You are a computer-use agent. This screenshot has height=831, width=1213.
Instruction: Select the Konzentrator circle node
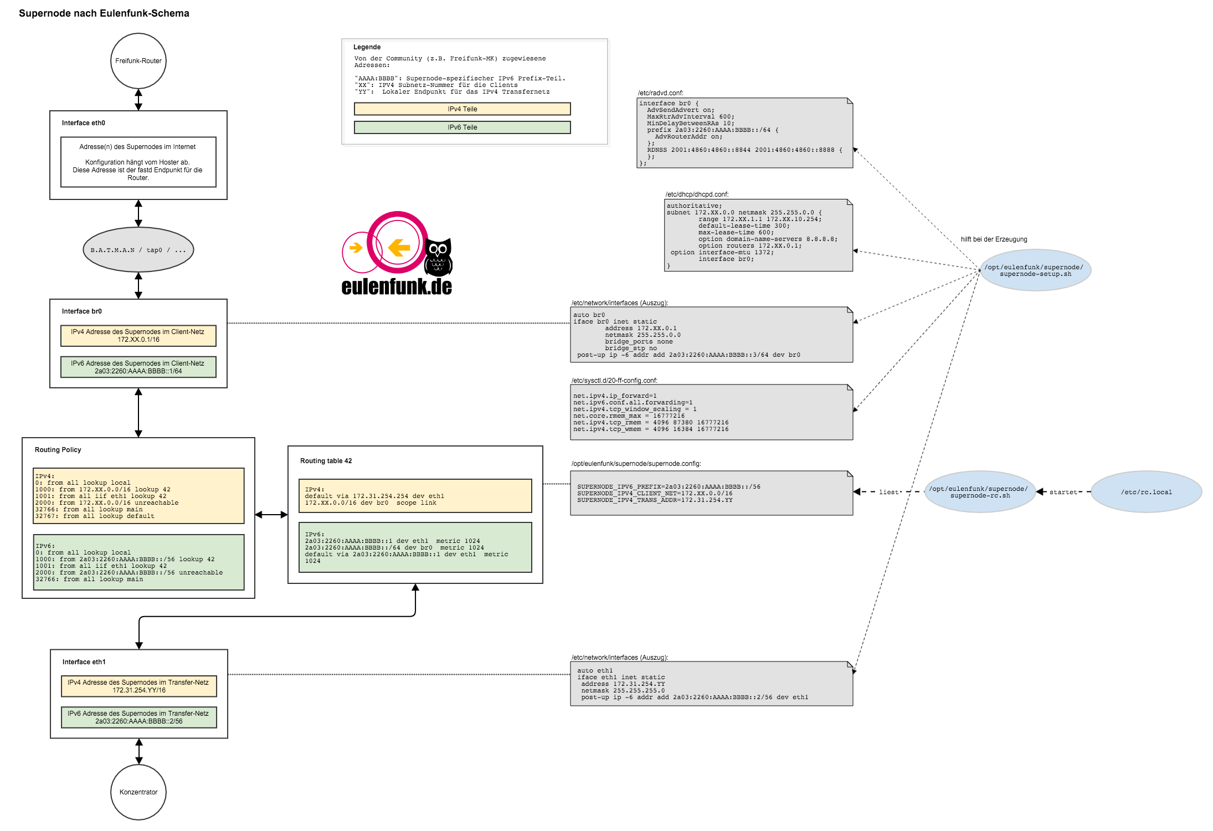coord(138,792)
